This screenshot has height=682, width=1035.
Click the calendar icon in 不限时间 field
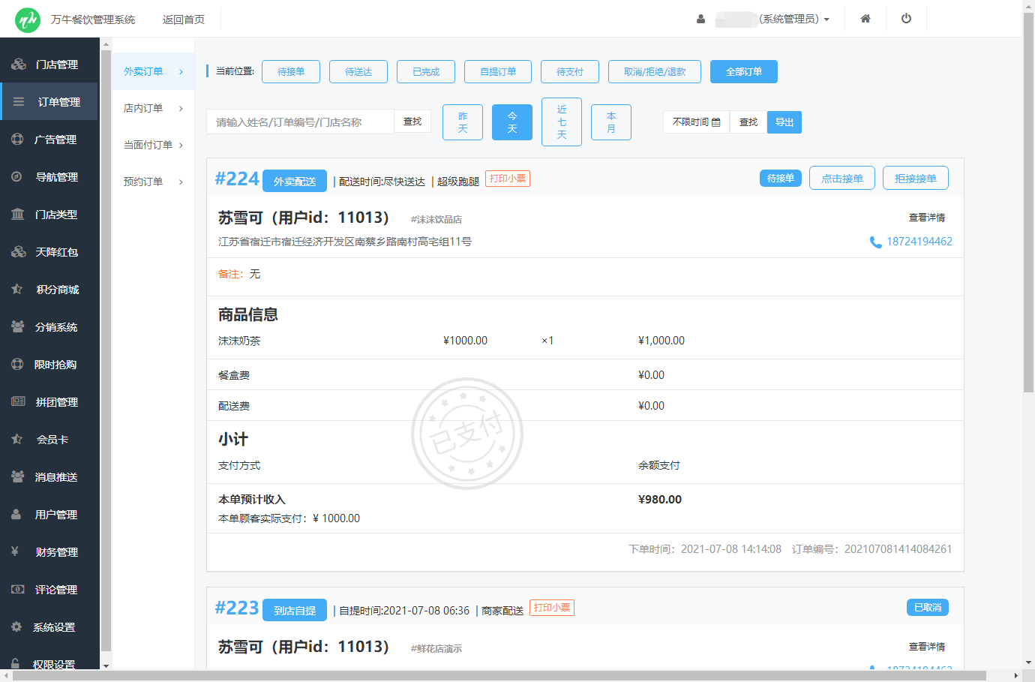(716, 122)
